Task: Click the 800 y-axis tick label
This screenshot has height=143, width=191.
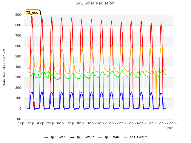Action: [18, 25]
